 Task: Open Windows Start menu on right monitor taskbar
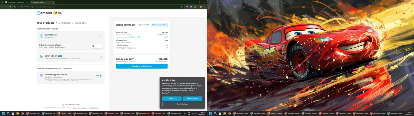point(211,113)
